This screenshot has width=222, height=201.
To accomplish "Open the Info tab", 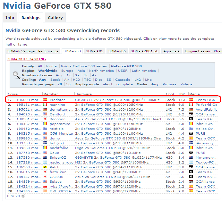I will coord(10,18).
